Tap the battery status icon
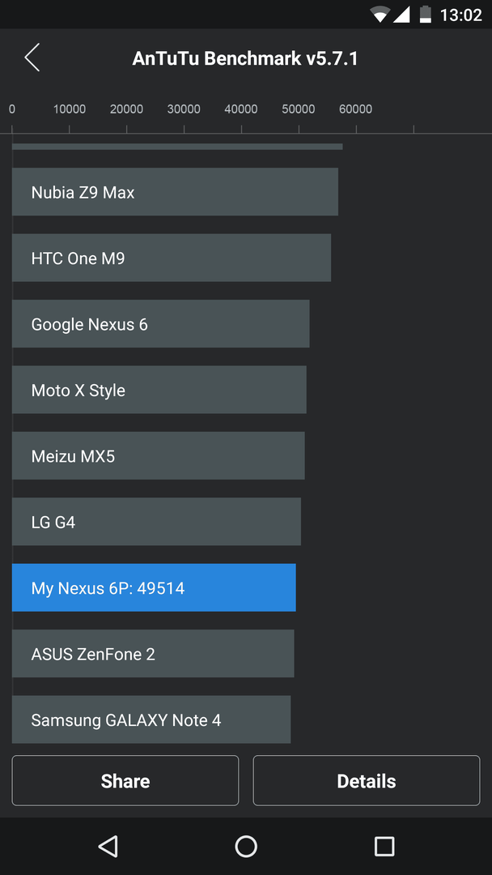 426,15
